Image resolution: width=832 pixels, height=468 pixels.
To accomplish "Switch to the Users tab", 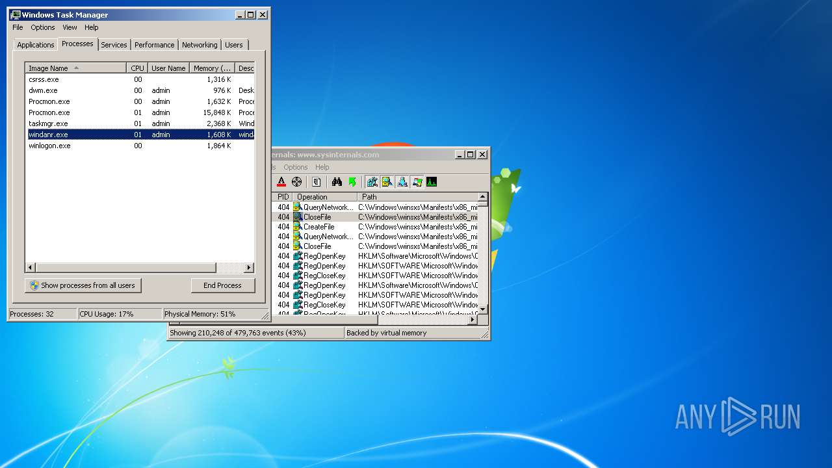I will (x=234, y=45).
